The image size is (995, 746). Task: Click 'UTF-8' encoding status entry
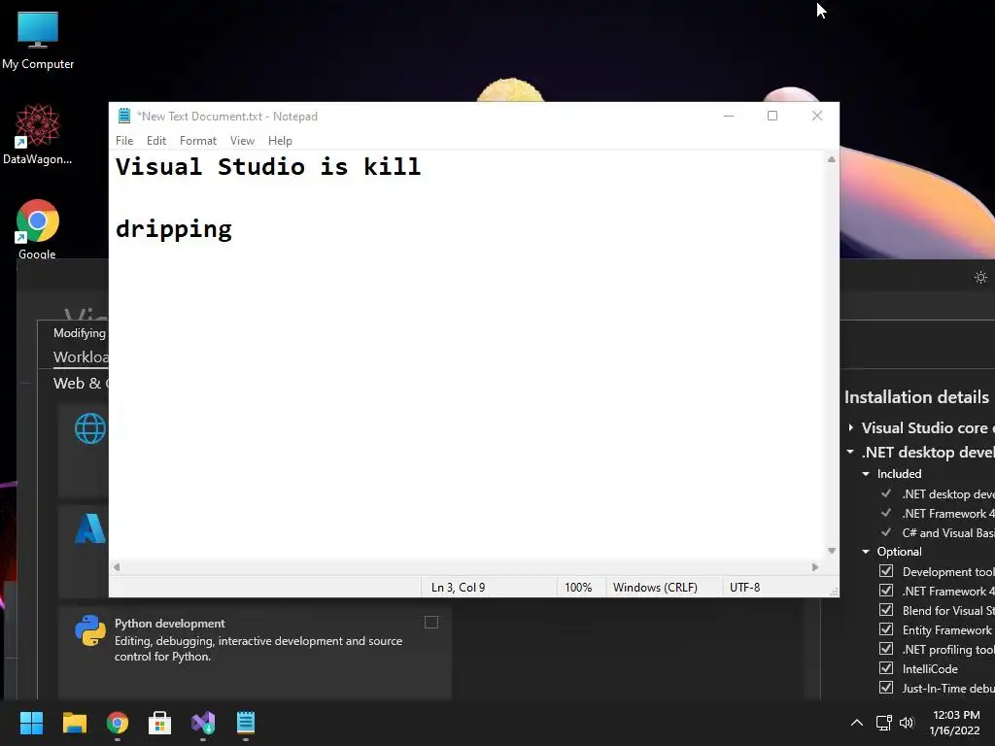[745, 588]
